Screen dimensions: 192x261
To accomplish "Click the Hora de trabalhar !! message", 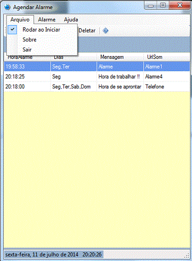I will point(120,77).
